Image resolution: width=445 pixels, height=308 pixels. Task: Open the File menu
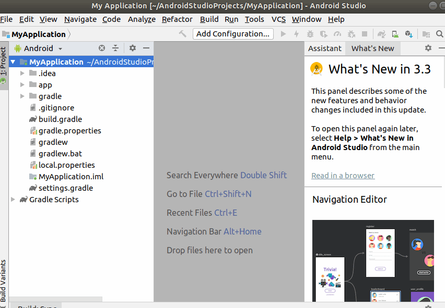pyautogui.click(x=6, y=19)
